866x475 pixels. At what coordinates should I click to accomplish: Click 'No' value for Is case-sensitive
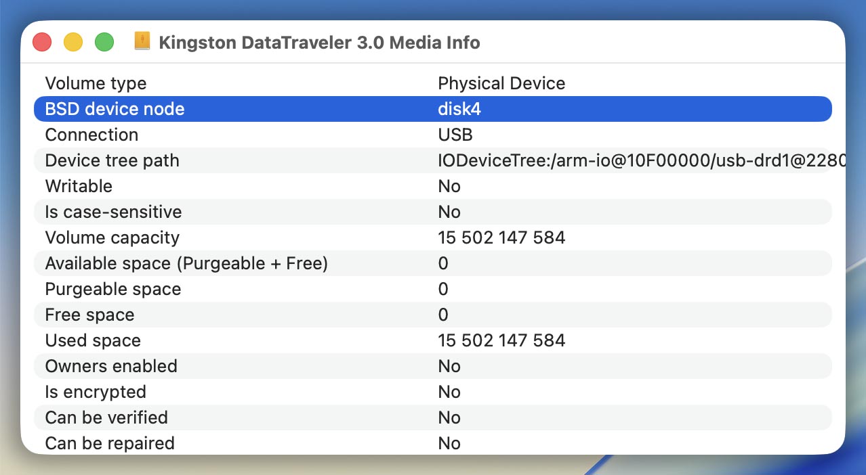click(449, 212)
